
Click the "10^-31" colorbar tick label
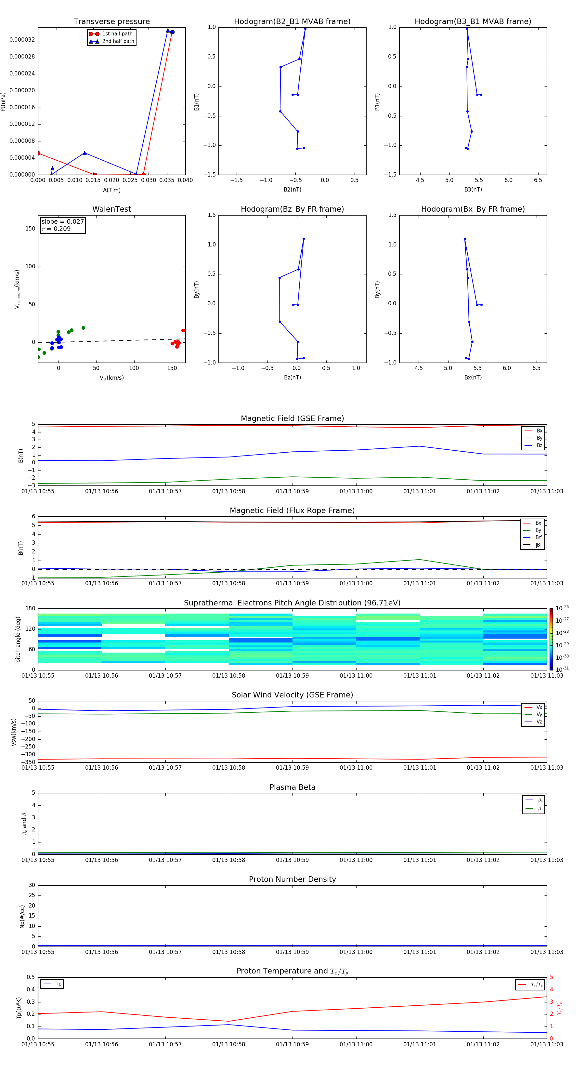pos(562,669)
